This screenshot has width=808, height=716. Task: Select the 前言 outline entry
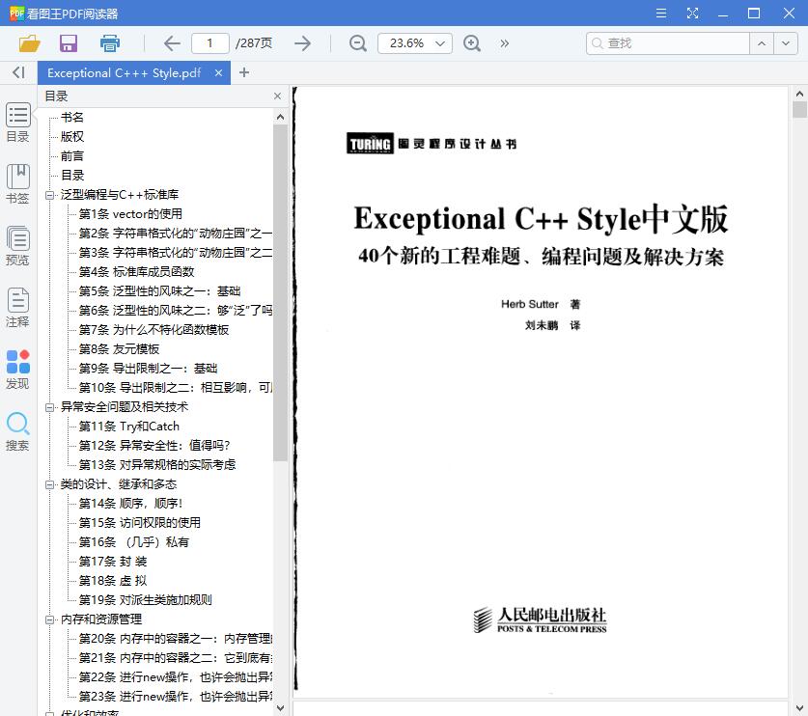click(72, 156)
